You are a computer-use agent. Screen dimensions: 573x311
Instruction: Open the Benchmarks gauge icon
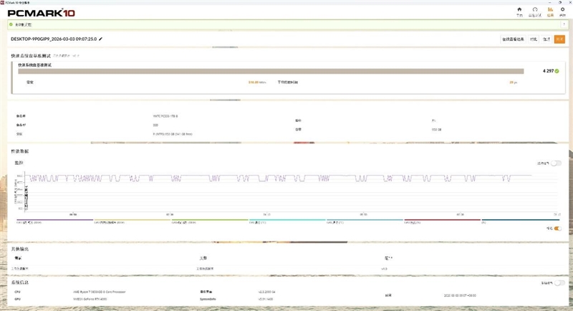pos(534,10)
